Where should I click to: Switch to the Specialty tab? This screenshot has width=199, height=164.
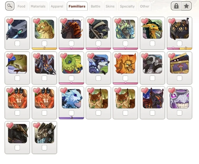(127, 6)
